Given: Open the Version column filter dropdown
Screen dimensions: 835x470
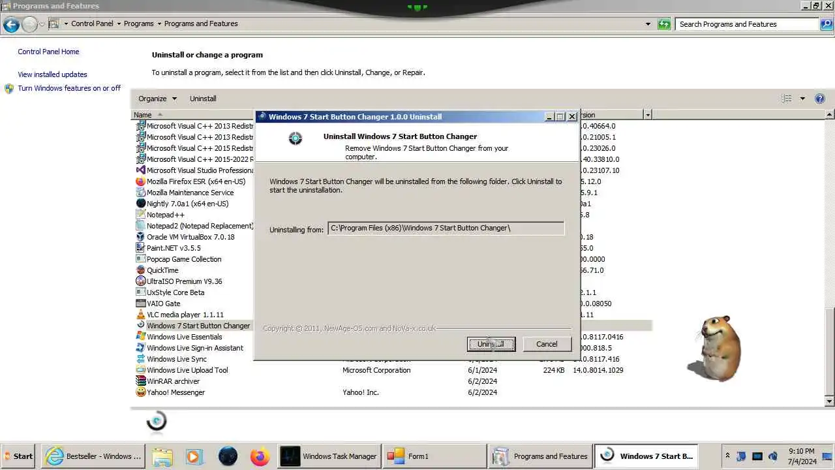Looking at the screenshot, I should pyautogui.click(x=647, y=115).
